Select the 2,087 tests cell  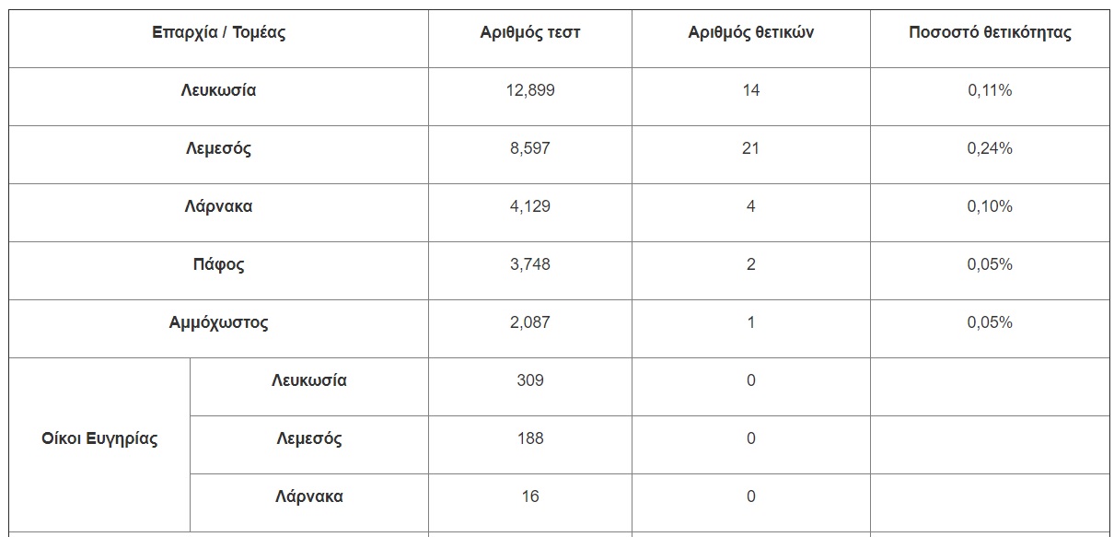(530, 322)
